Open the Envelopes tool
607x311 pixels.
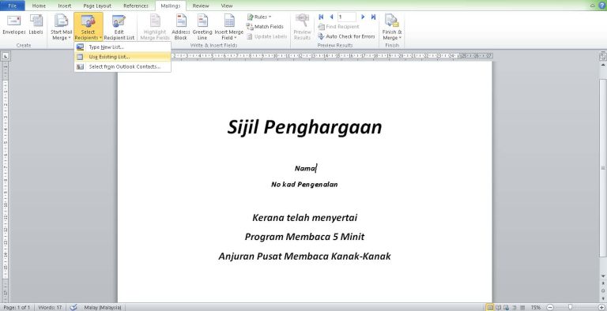coord(14,25)
